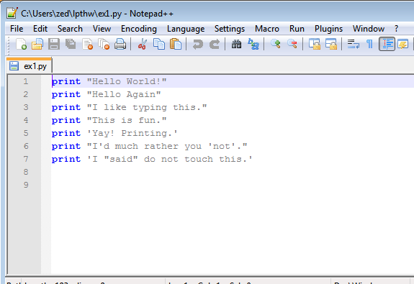Click "I'd much rather you 'not'." string
414x284 pixels.
tap(167, 146)
